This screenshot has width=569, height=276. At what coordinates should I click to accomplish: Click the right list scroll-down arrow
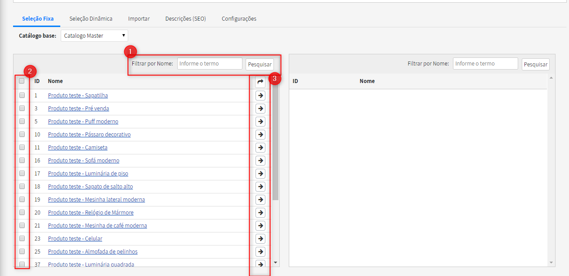click(551, 263)
